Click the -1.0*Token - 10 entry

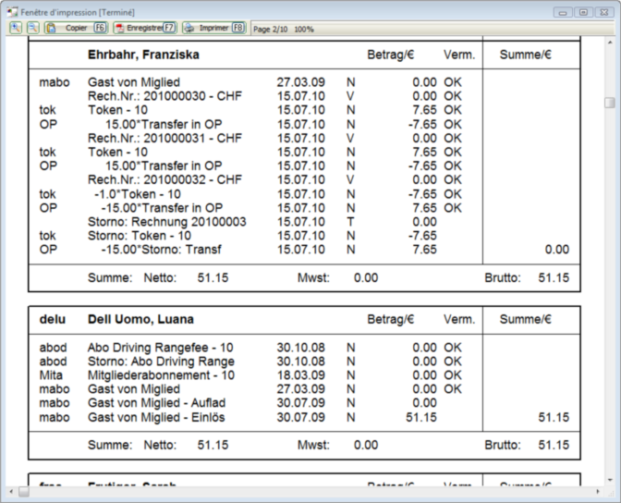click(138, 194)
